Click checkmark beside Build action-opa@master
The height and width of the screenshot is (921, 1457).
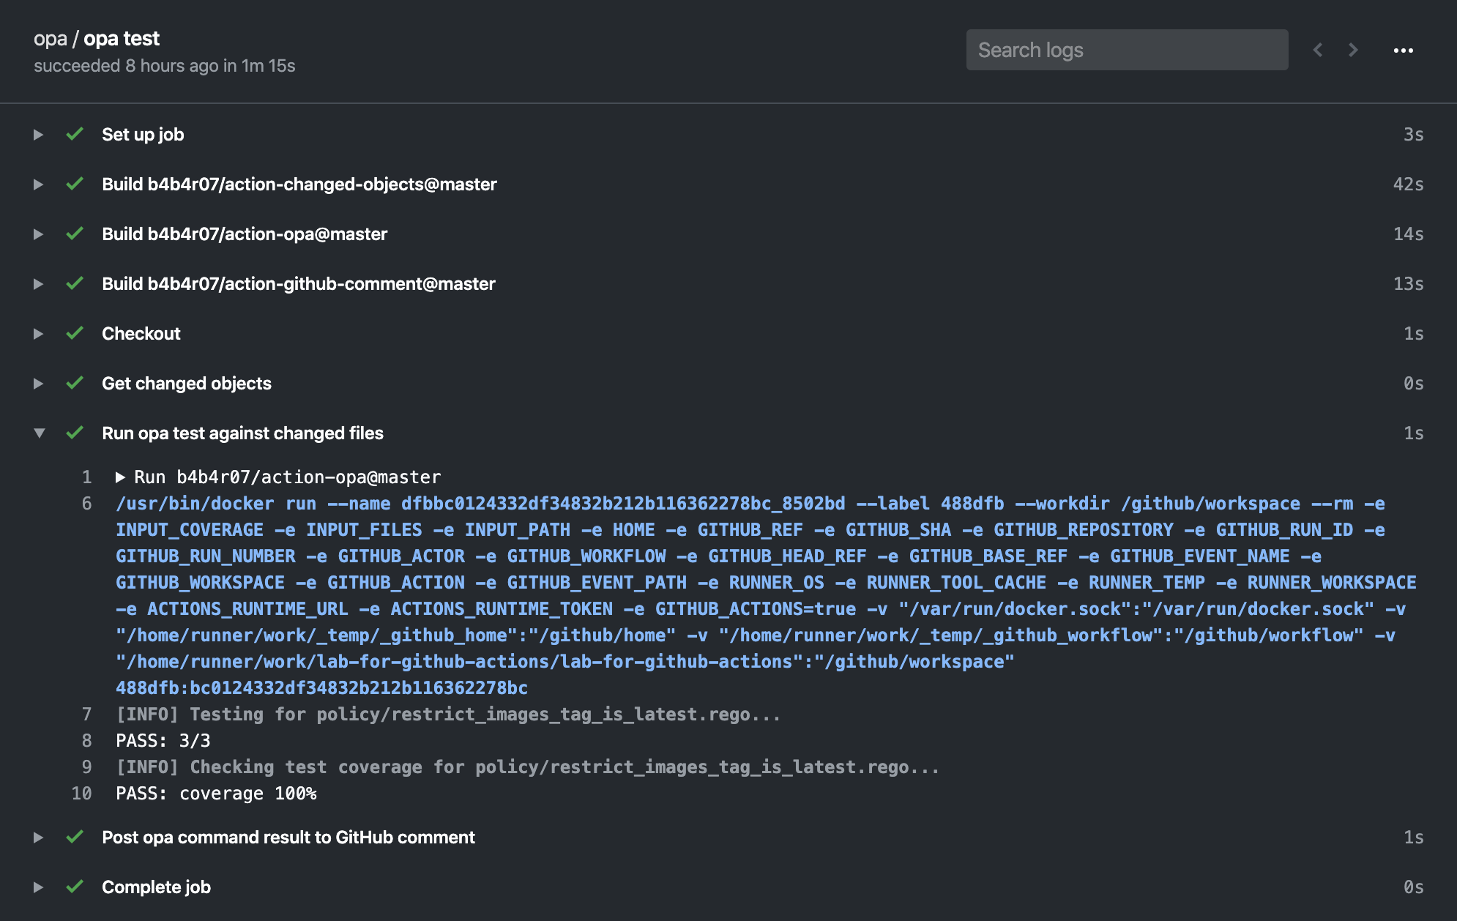pos(75,234)
